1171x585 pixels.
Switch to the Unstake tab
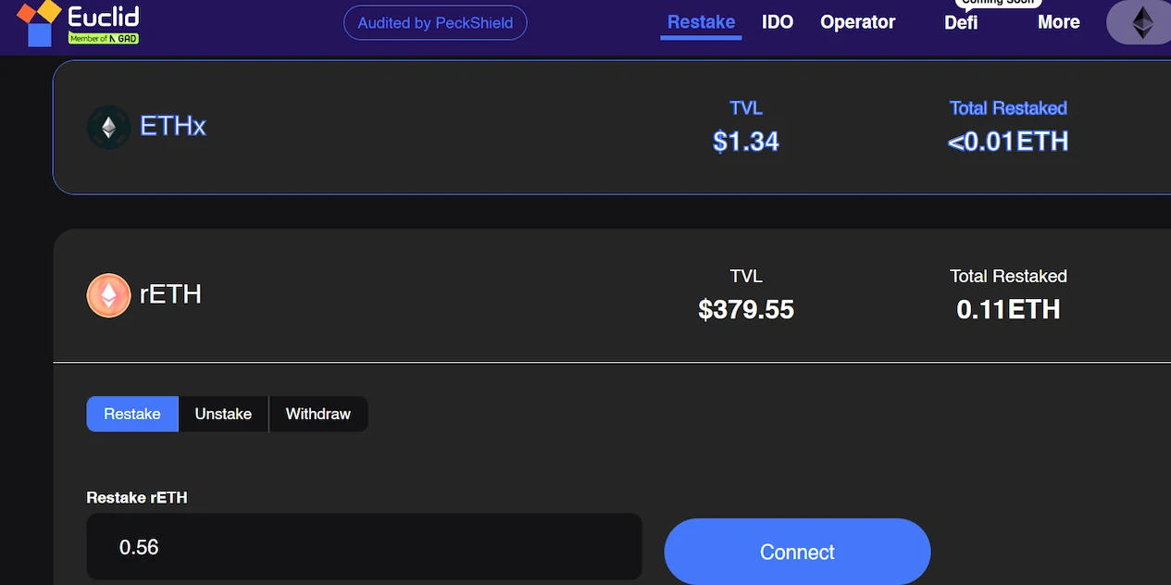click(x=223, y=414)
